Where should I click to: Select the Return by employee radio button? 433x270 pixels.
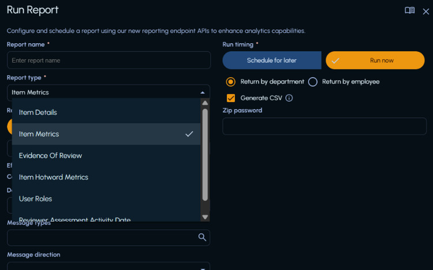pyautogui.click(x=312, y=82)
